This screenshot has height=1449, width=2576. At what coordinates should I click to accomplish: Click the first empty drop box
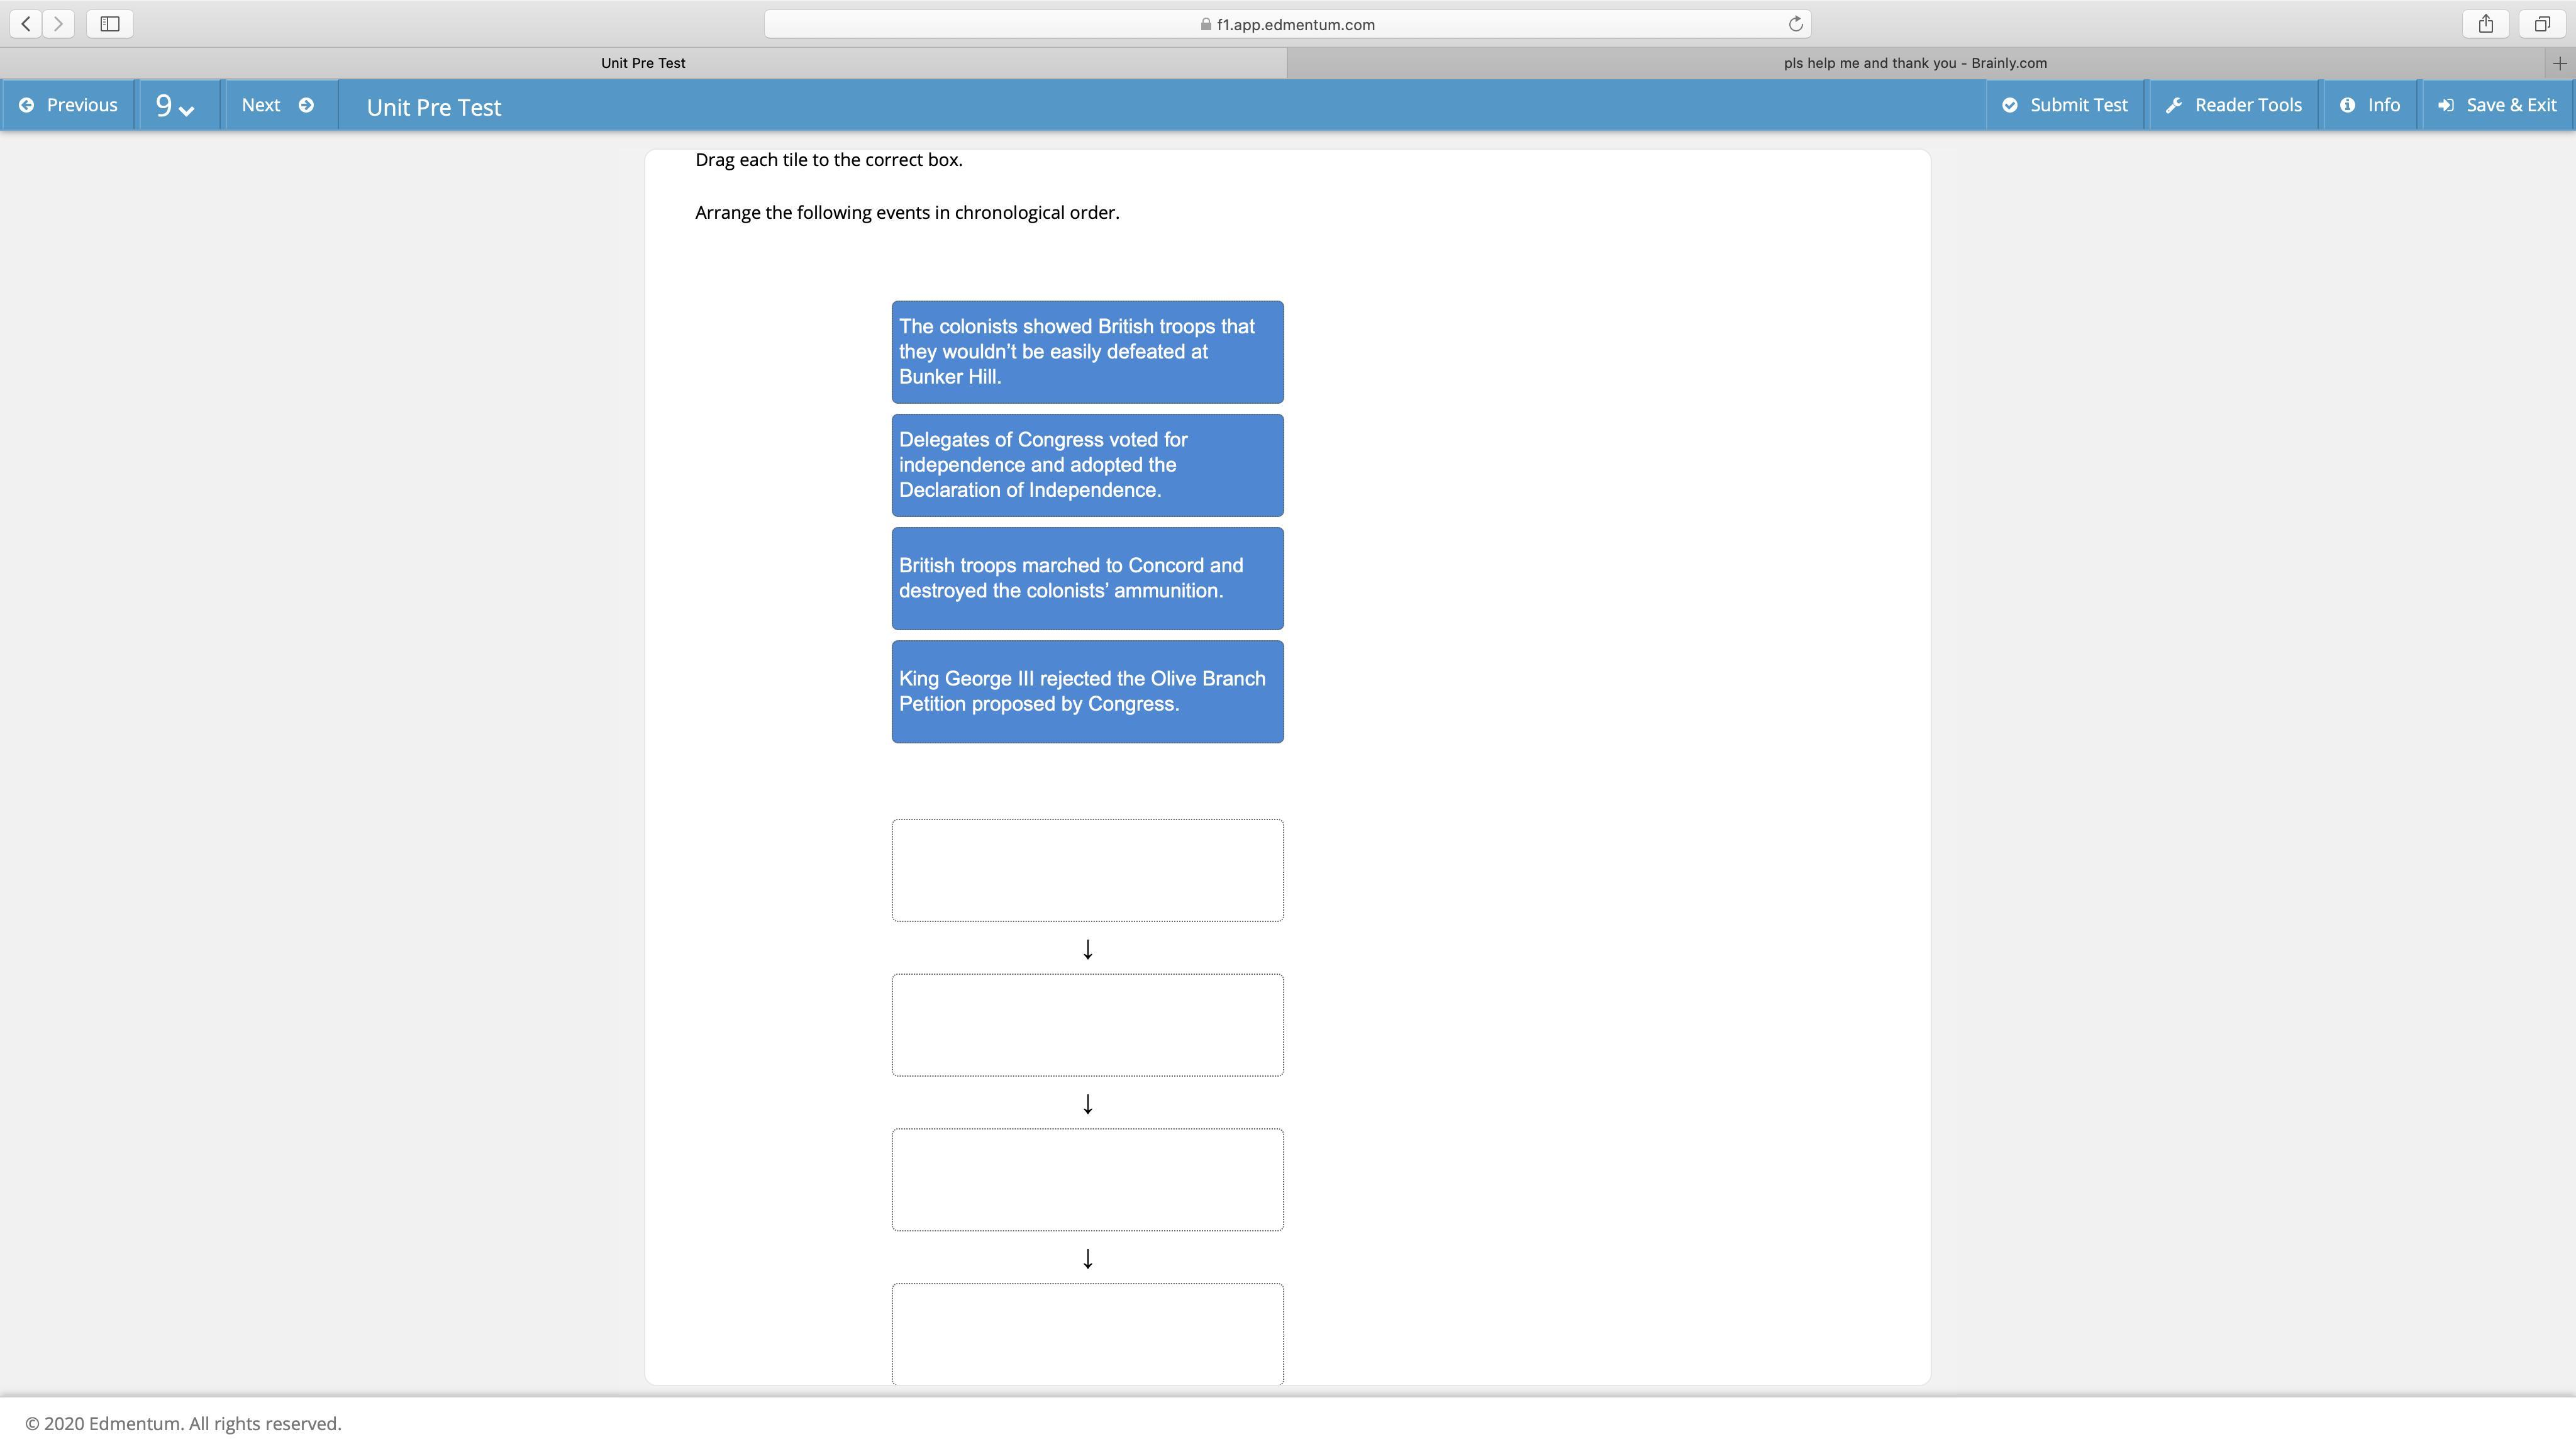1087,870
